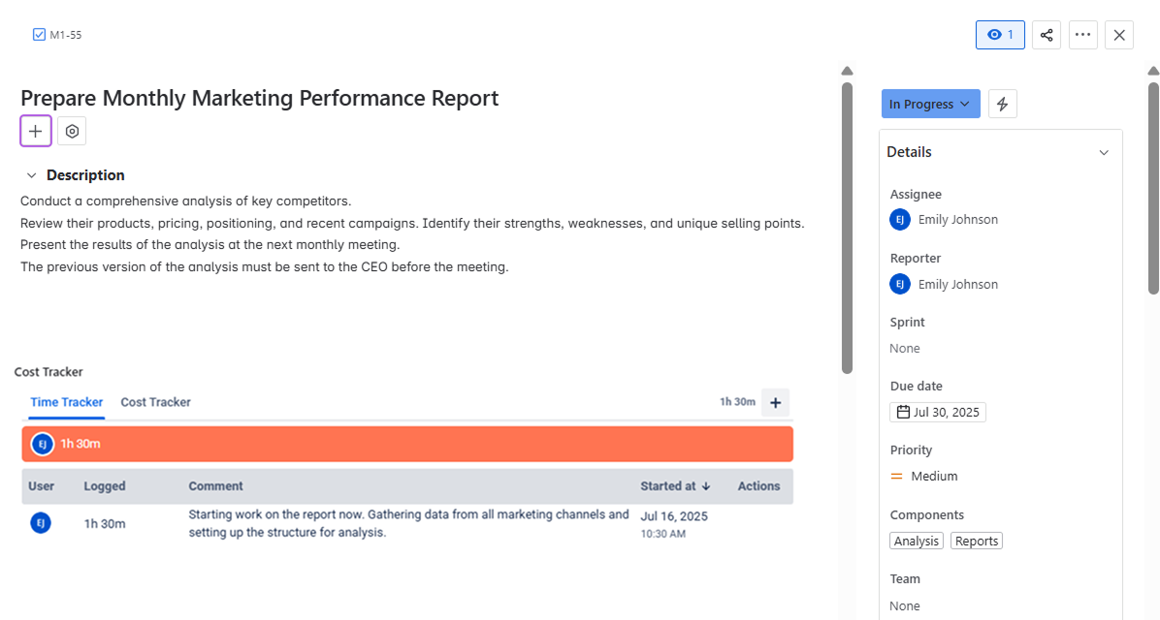Click plus to log time in tracker

[775, 403]
